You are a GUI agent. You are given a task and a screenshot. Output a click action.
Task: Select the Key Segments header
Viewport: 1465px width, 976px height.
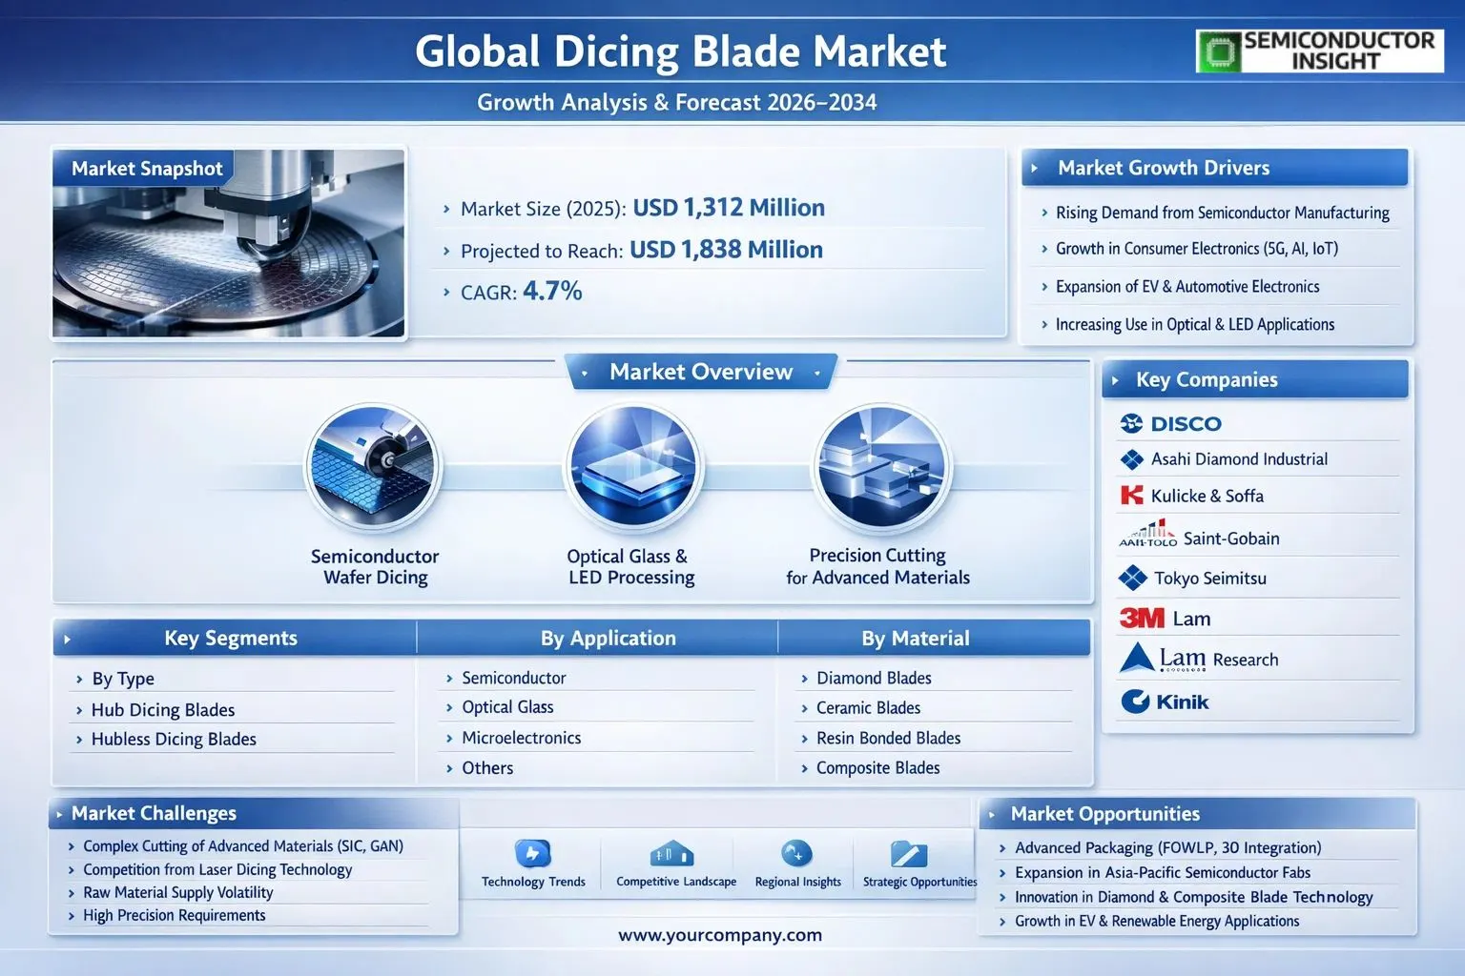pyautogui.click(x=231, y=639)
